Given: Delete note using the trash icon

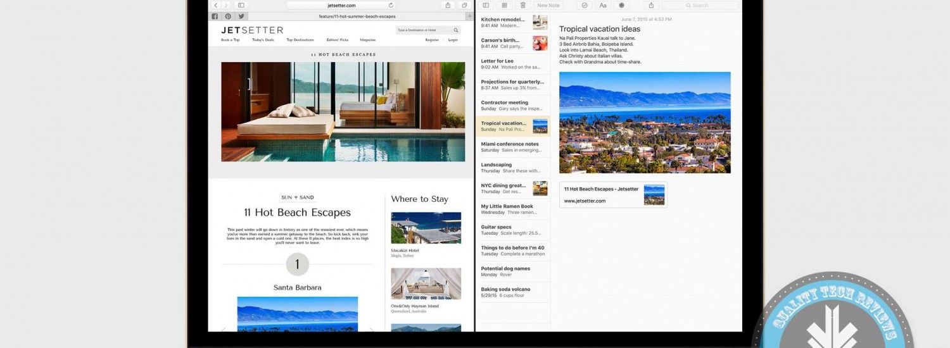Looking at the screenshot, I should point(522,5).
